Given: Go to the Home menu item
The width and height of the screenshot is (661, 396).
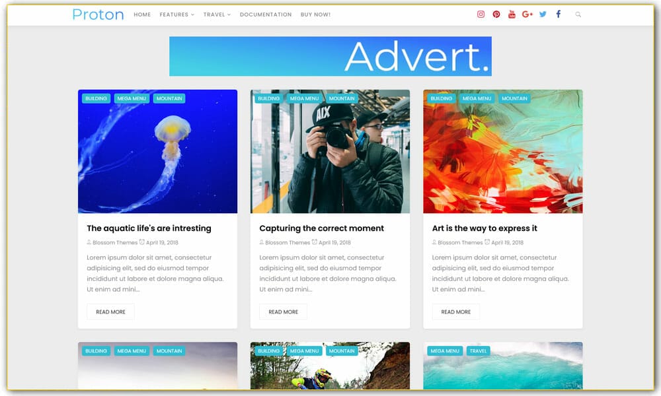Looking at the screenshot, I should 142,15.
